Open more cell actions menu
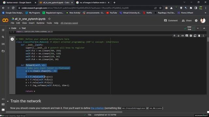The image size is (209, 117). (203, 36)
